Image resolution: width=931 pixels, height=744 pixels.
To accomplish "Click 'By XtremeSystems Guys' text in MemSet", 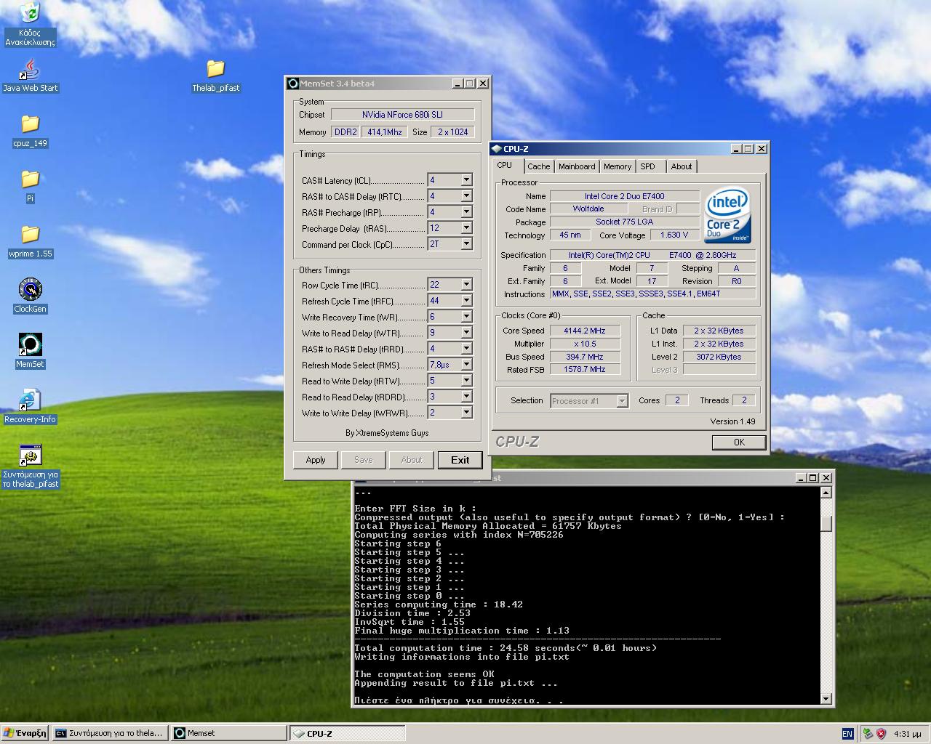I will pos(387,433).
